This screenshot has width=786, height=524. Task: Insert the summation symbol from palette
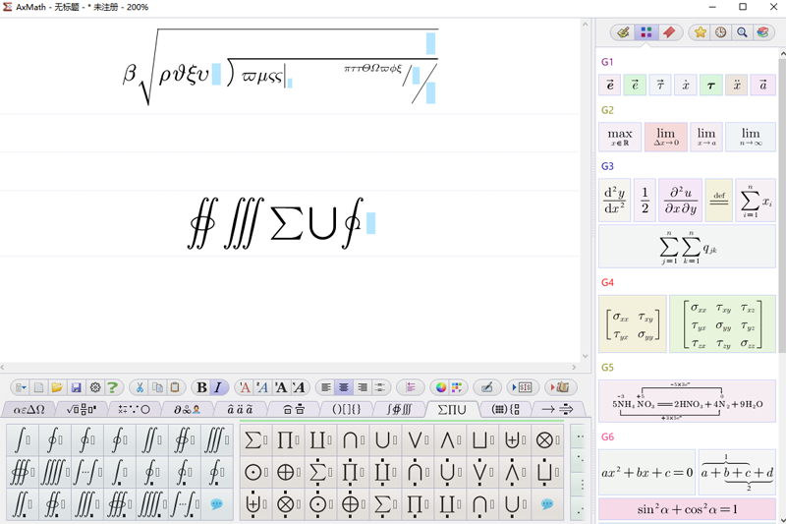tap(254, 440)
